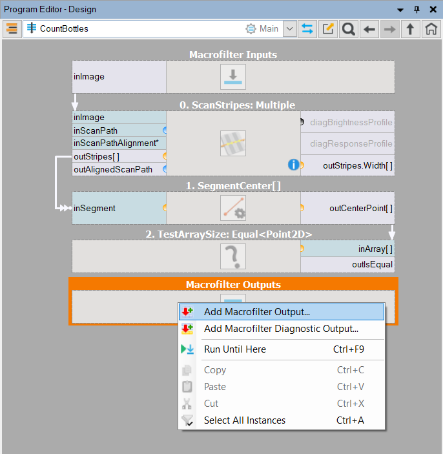Click the outStripes.Width[] output port
Image resolution: width=443 pixels, height=454 pixels.
pyautogui.click(x=357, y=165)
